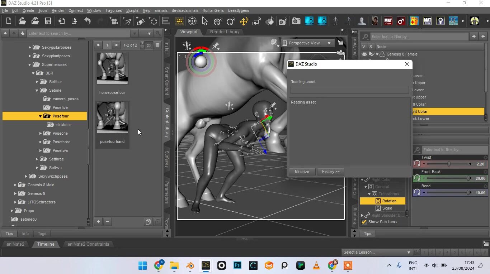Click the New scene file icon
Screen dimensions: 490x274
(x=9, y=21)
